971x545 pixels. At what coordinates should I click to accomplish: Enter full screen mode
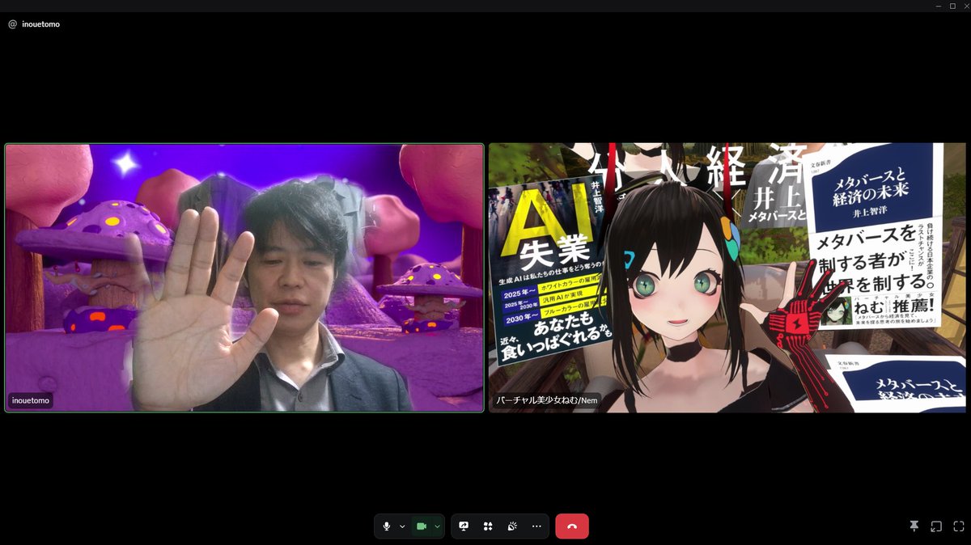[x=959, y=526]
